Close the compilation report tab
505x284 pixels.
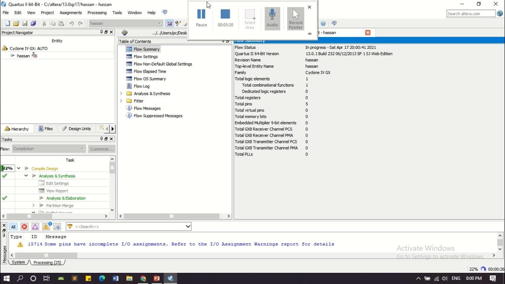(368, 33)
